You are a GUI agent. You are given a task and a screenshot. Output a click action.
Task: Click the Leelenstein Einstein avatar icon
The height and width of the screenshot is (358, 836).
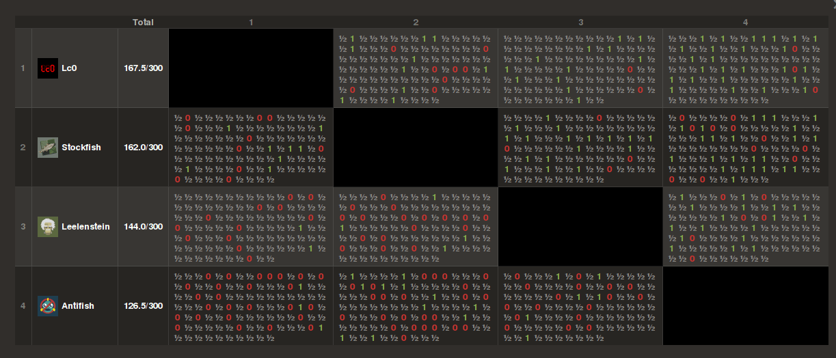tap(47, 227)
